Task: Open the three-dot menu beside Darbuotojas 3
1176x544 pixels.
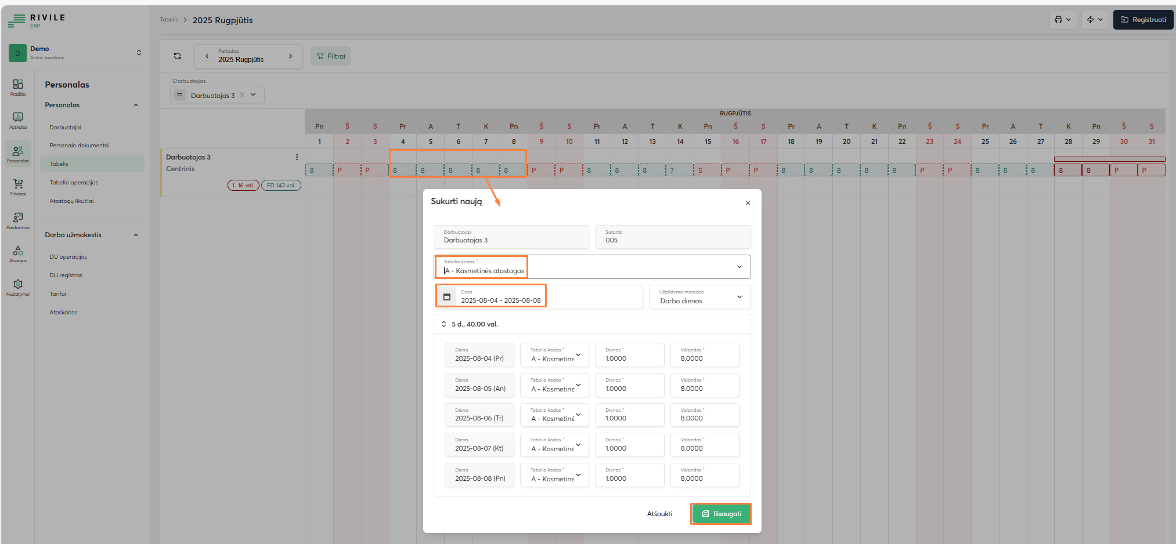Action: coord(297,157)
